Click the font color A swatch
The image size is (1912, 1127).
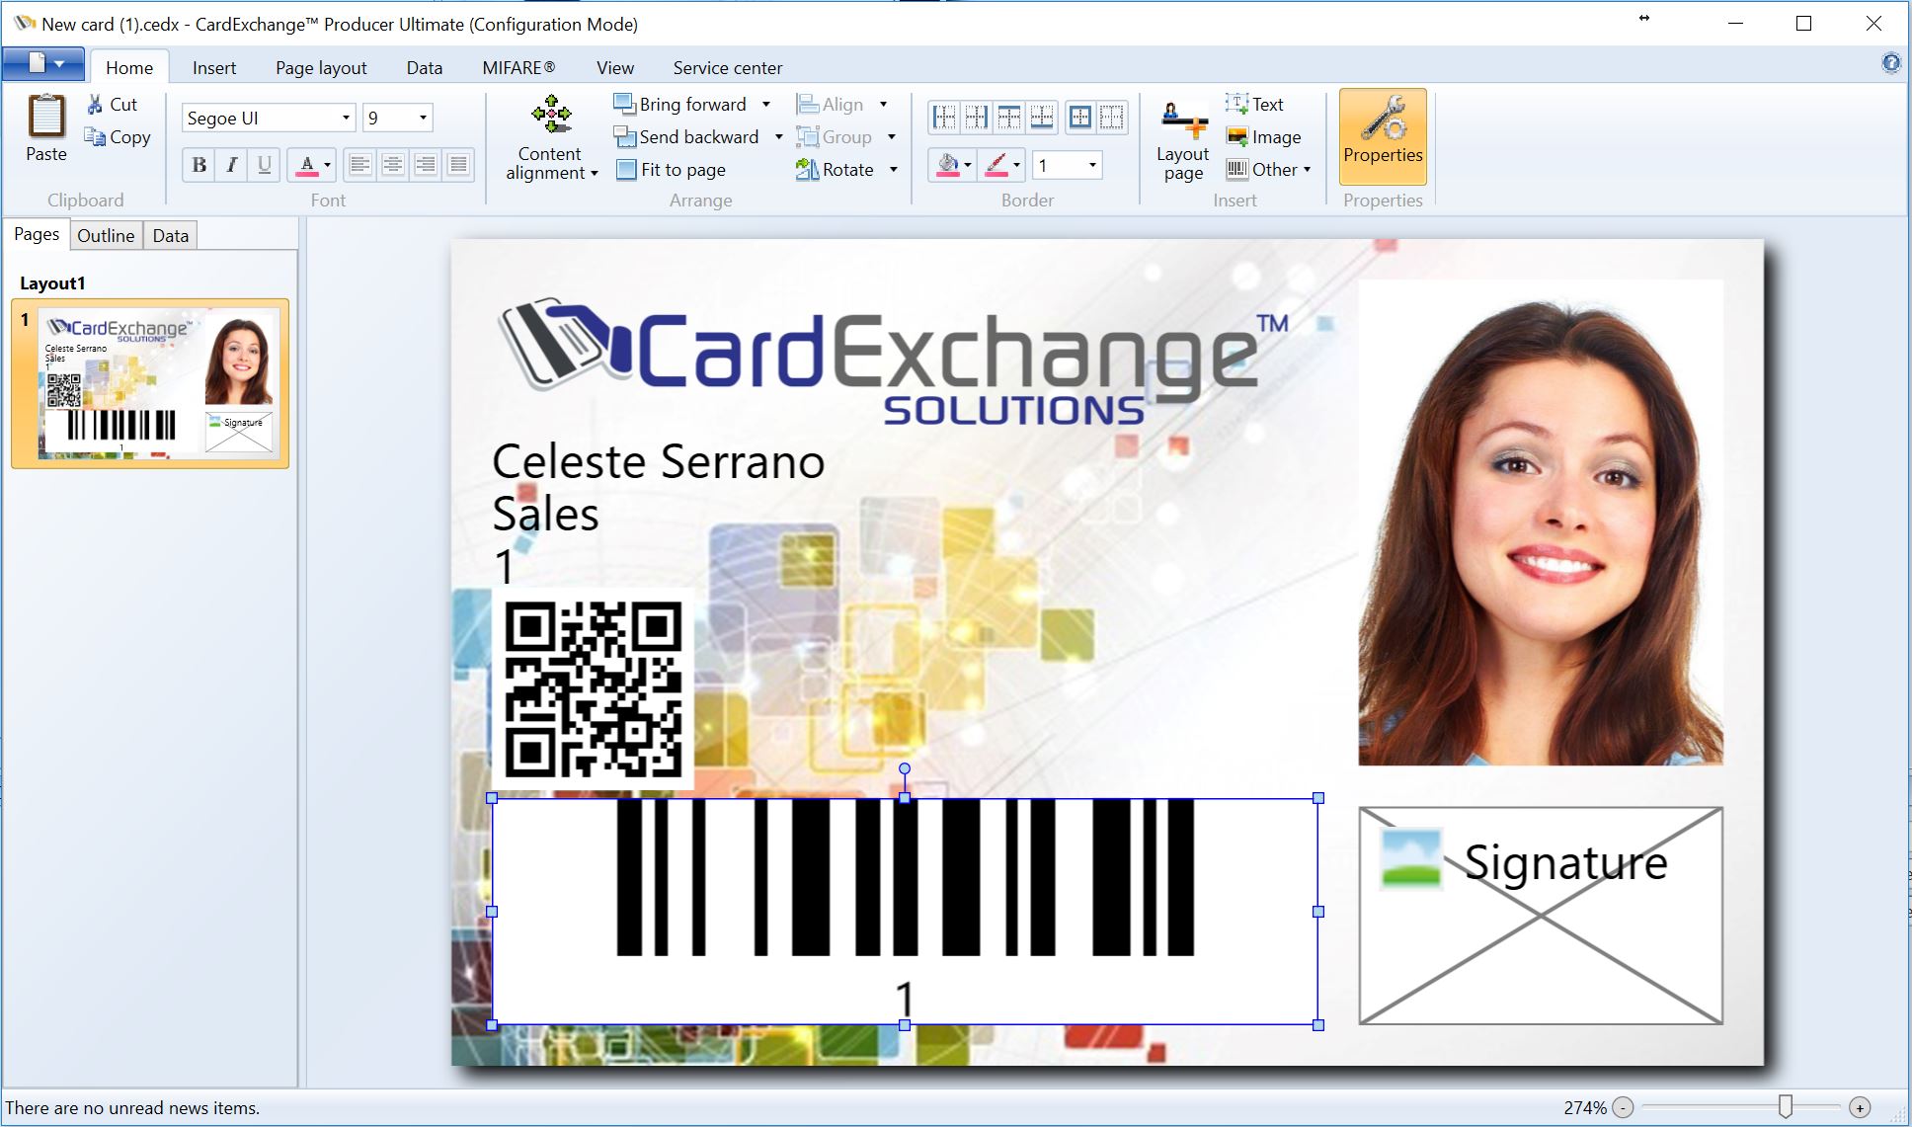tap(307, 165)
